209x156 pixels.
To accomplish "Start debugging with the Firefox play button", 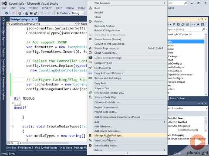I will 58,13.
